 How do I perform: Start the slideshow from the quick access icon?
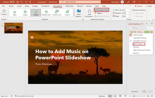click(30, 2)
